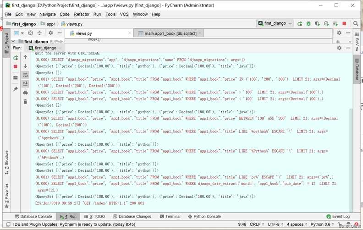This screenshot has width=363, height=230.
Task: Open the 6: TODO tool window
Action: [x=94, y=216]
